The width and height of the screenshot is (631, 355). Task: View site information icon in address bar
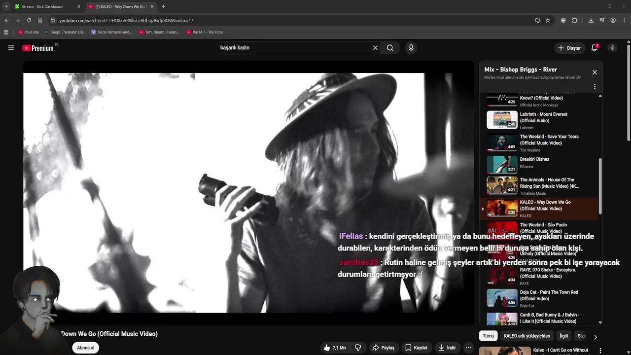(x=53, y=20)
